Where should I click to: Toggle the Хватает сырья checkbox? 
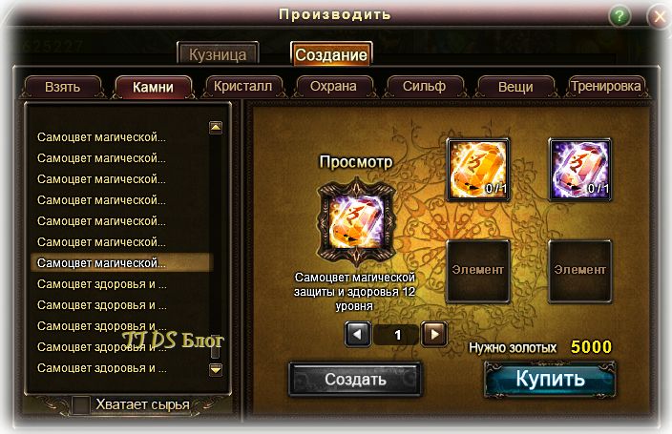coord(80,404)
